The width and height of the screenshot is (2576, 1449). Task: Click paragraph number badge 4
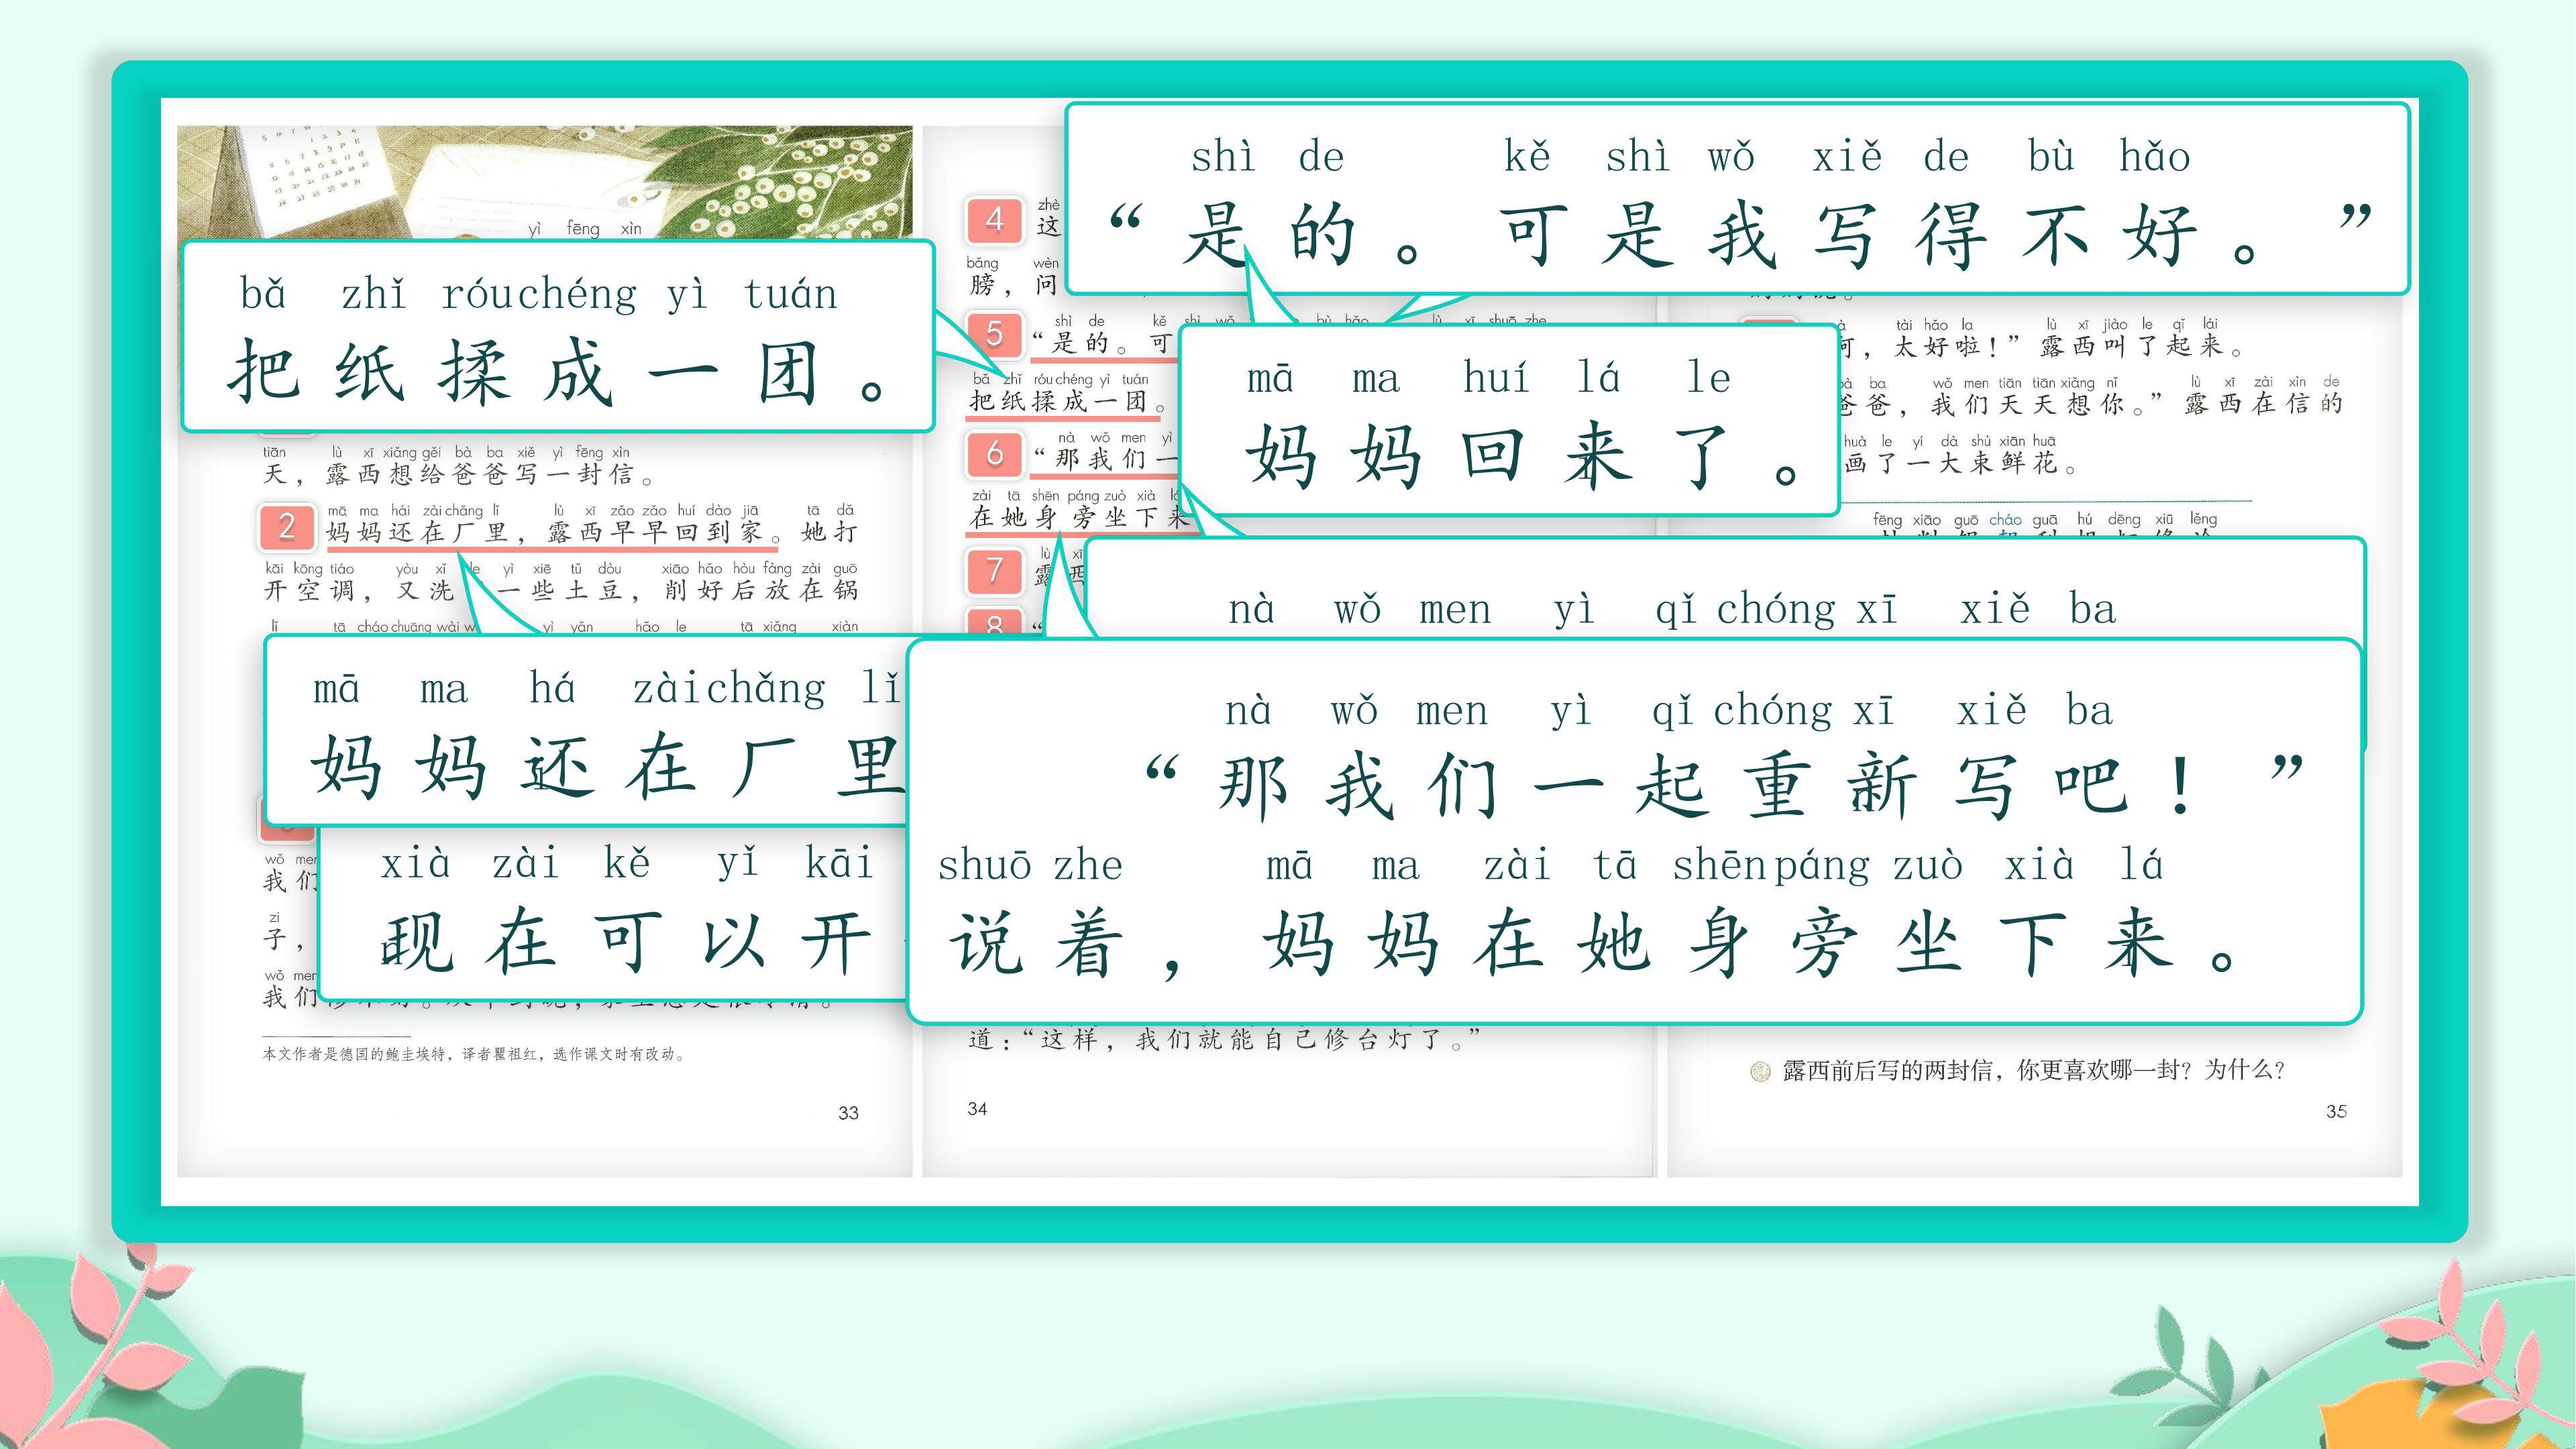pyautogui.click(x=994, y=220)
